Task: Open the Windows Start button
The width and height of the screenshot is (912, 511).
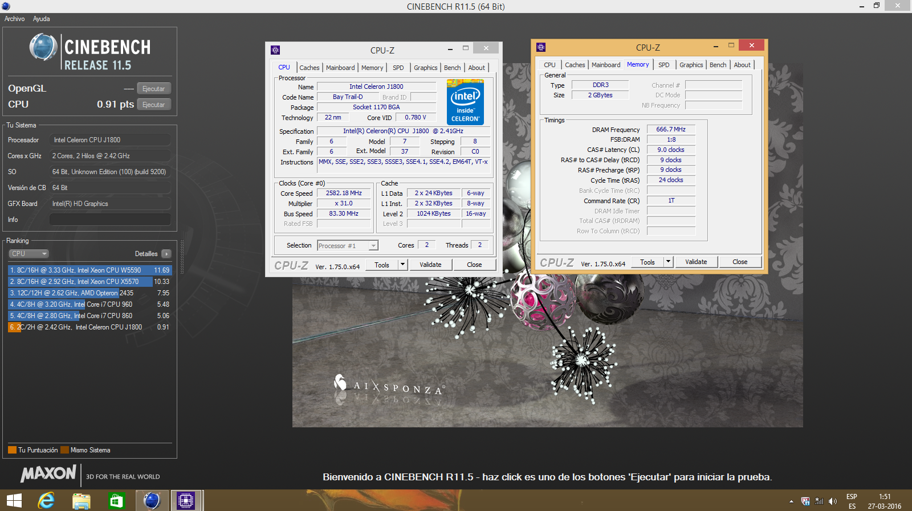Action: [x=14, y=501]
